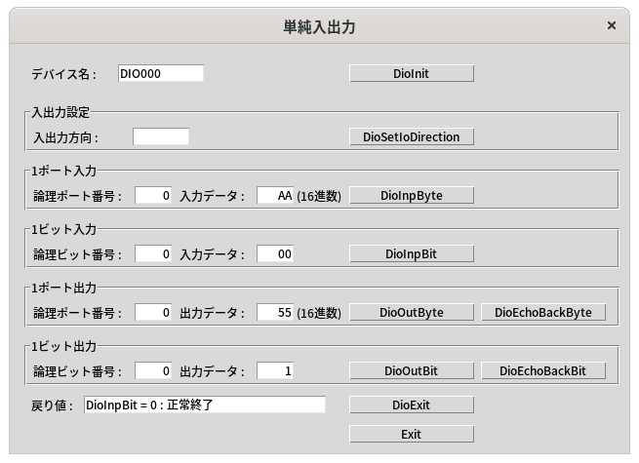
Task: Click the DioEchoBackBit button
Action: tap(542, 370)
